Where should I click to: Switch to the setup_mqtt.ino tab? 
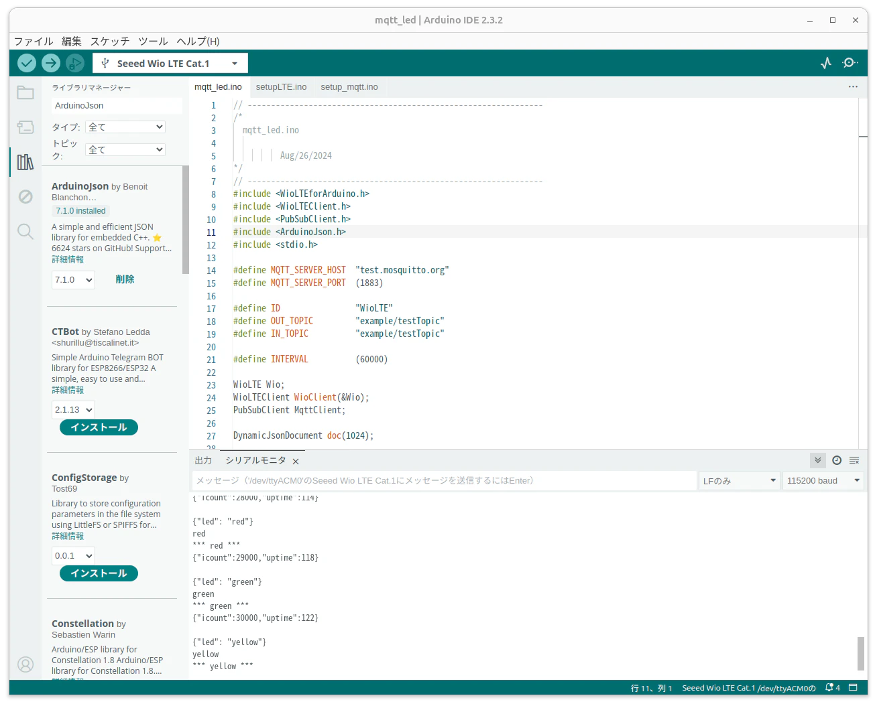point(349,87)
